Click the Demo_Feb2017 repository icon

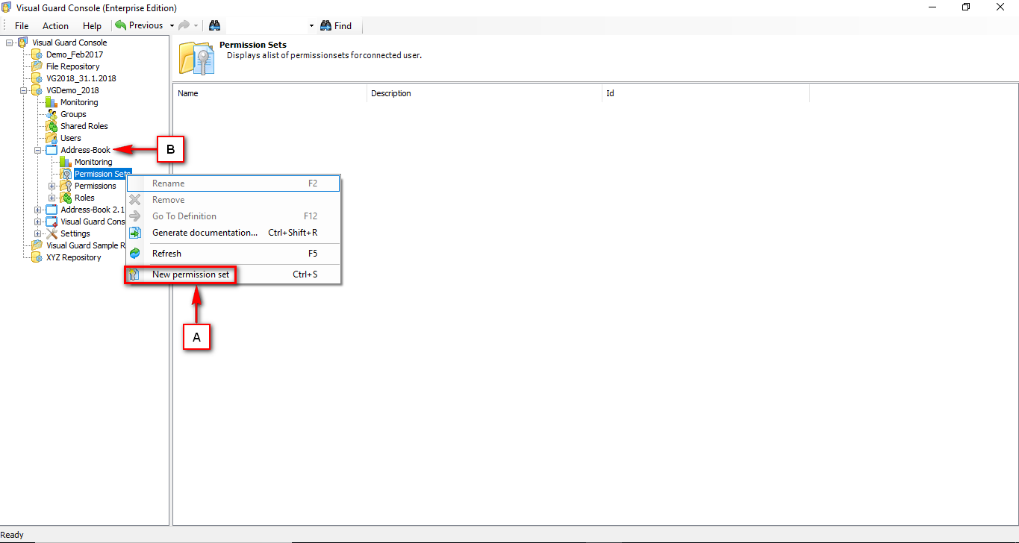(x=37, y=54)
